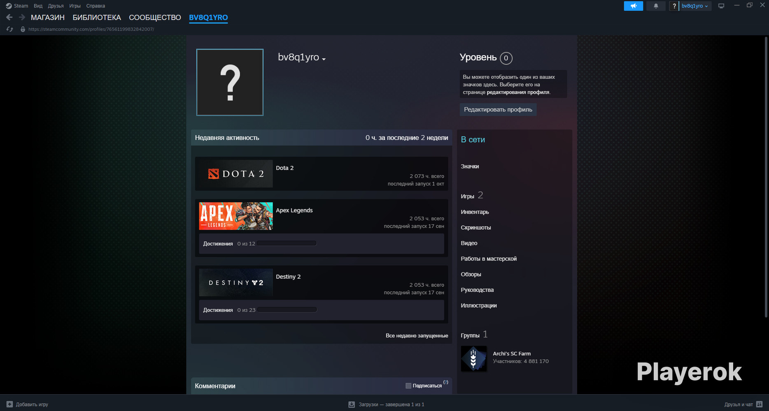Click the Apex Legends achievements progress bar

coord(287,243)
